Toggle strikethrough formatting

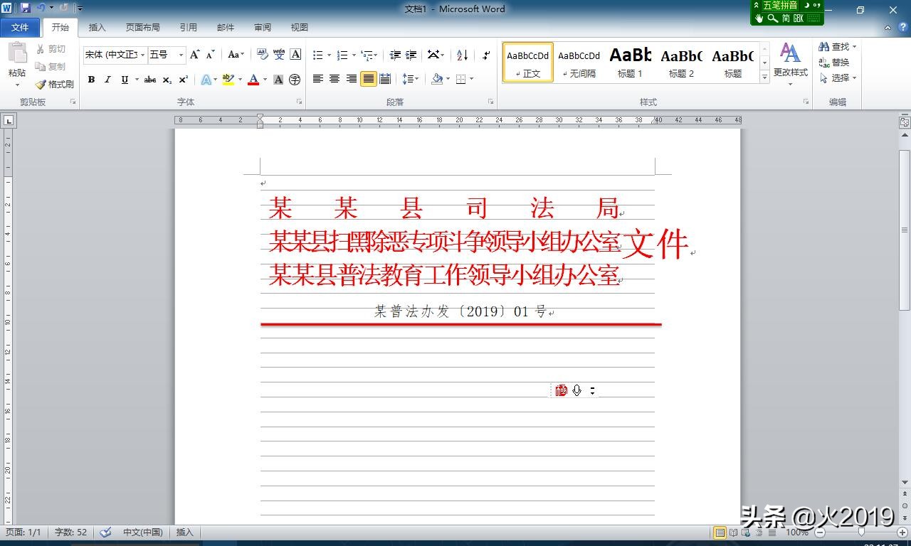click(149, 80)
